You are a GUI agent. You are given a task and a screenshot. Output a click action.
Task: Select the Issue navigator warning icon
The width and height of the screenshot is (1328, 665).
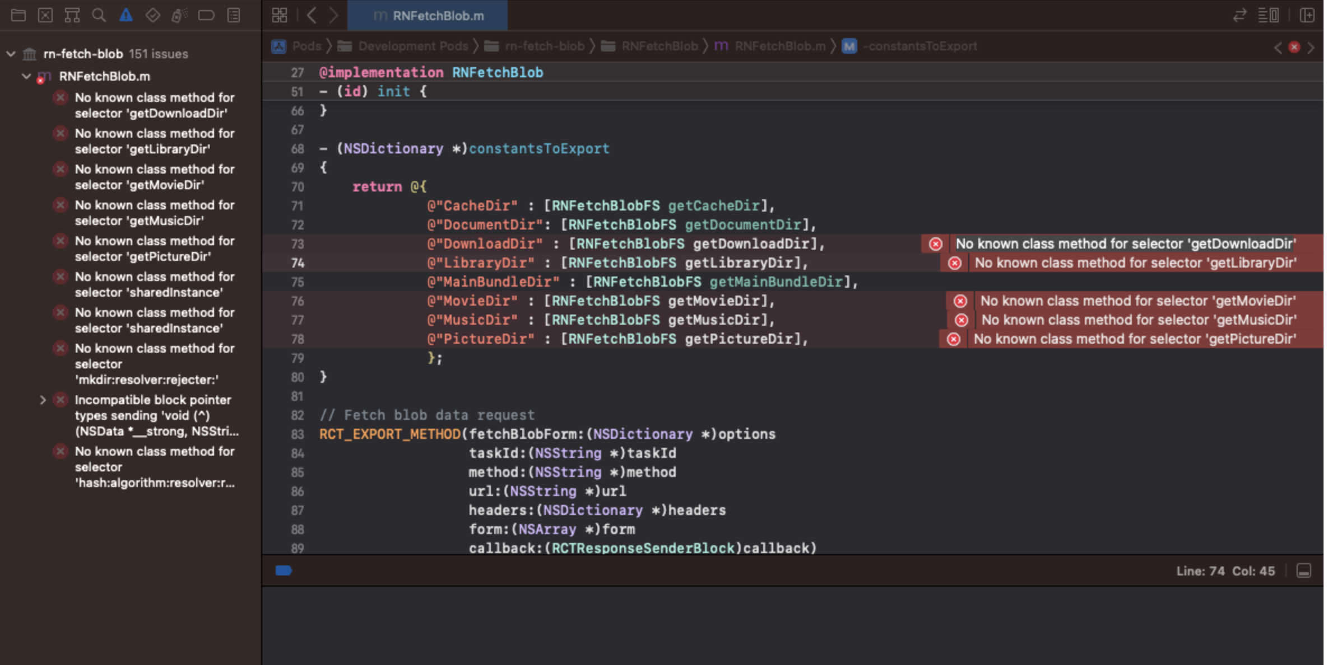click(x=126, y=15)
